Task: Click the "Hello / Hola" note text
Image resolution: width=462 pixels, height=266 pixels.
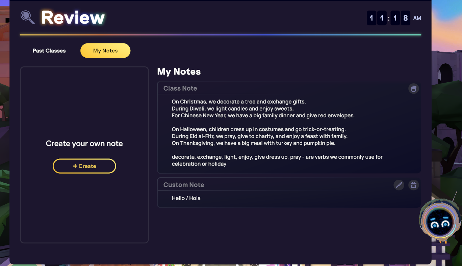Action: click(x=186, y=198)
